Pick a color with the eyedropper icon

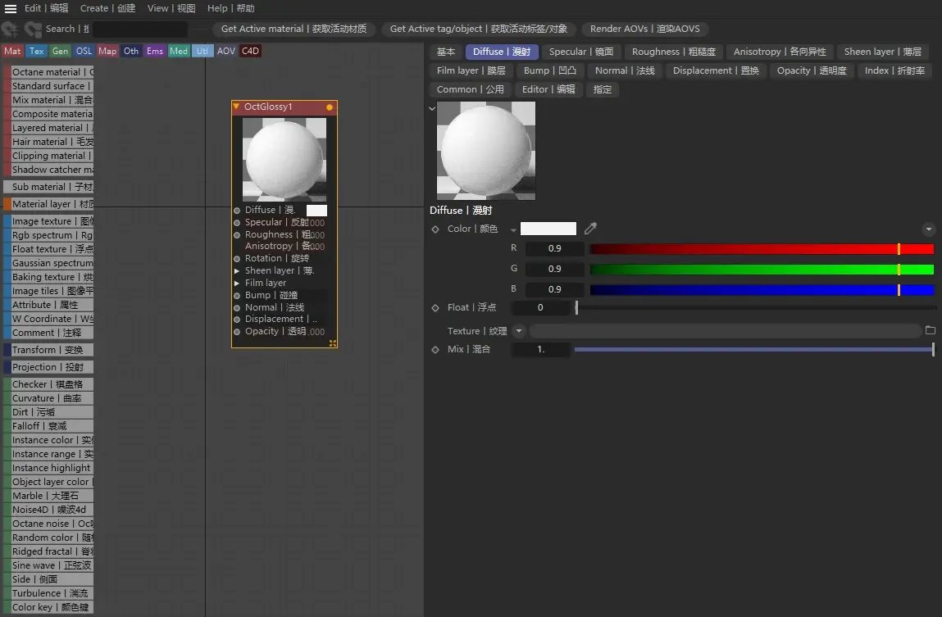[590, 229]
